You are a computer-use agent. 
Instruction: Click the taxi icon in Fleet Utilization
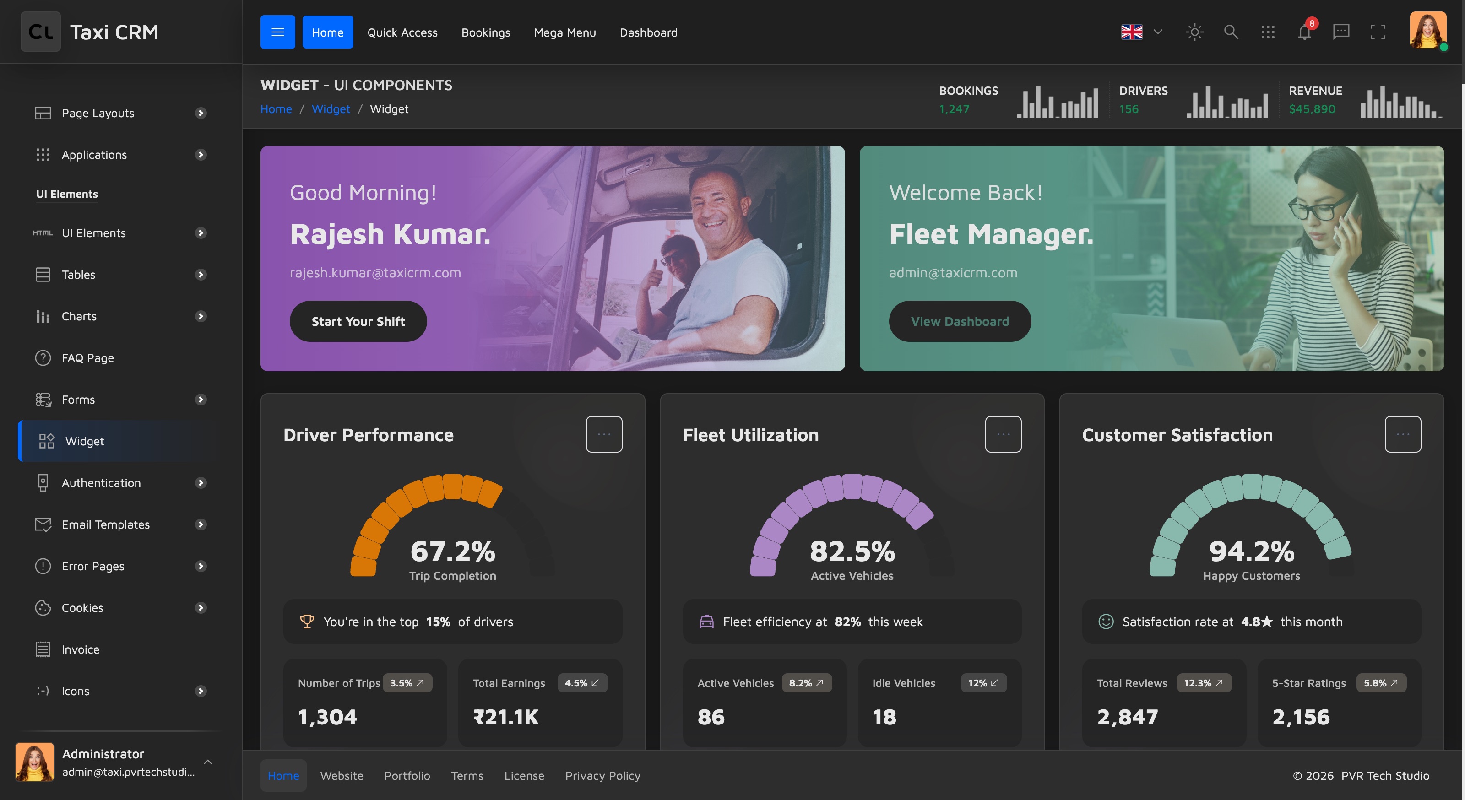[x=706, y=622]
